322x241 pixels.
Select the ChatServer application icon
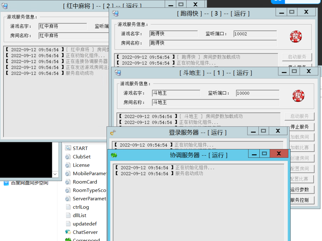coord(68,232)
